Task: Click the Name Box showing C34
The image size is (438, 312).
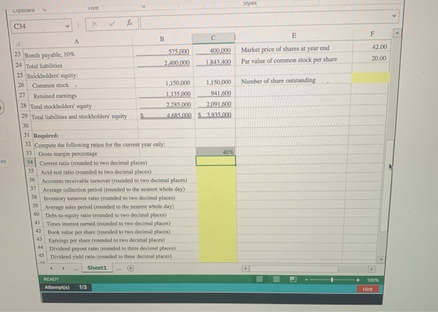Action: (x=41, y=26)
